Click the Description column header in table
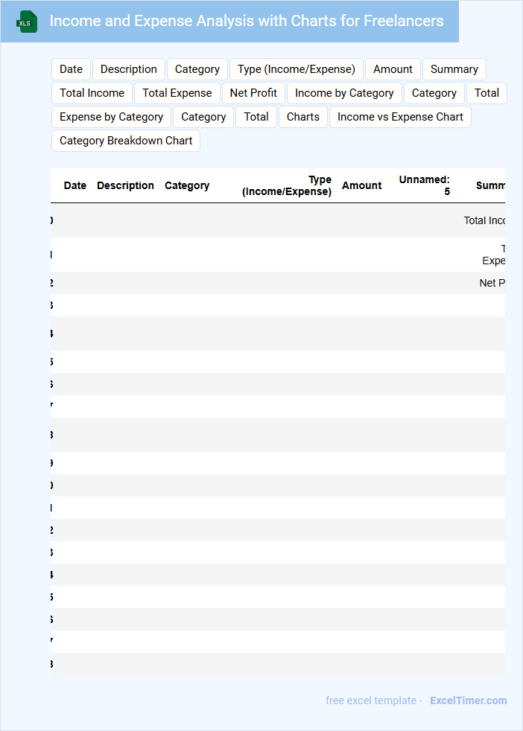Viewport: 523px width, 731px height. tap(125, 185)
